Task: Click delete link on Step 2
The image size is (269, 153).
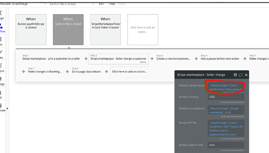Action: coord(143,62)
